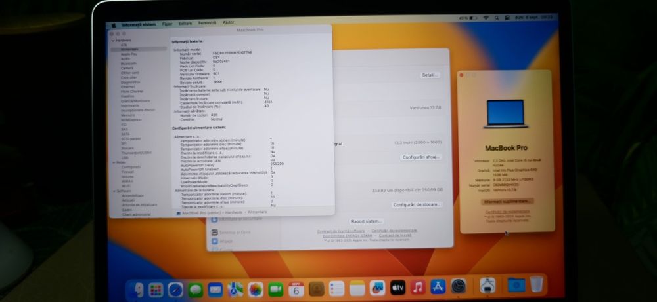Open System Settings from the Dock
Image resolution: width=657 pixels, height=302 pixels.
[459, 286]
